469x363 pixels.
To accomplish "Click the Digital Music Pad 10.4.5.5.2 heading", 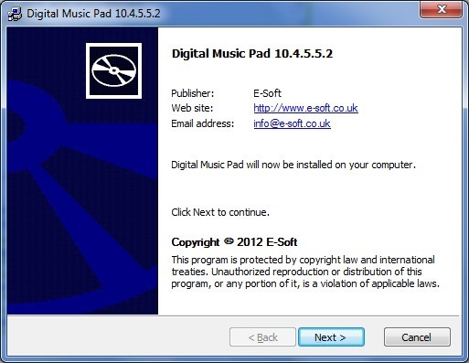I will click(x=252, y=53).
